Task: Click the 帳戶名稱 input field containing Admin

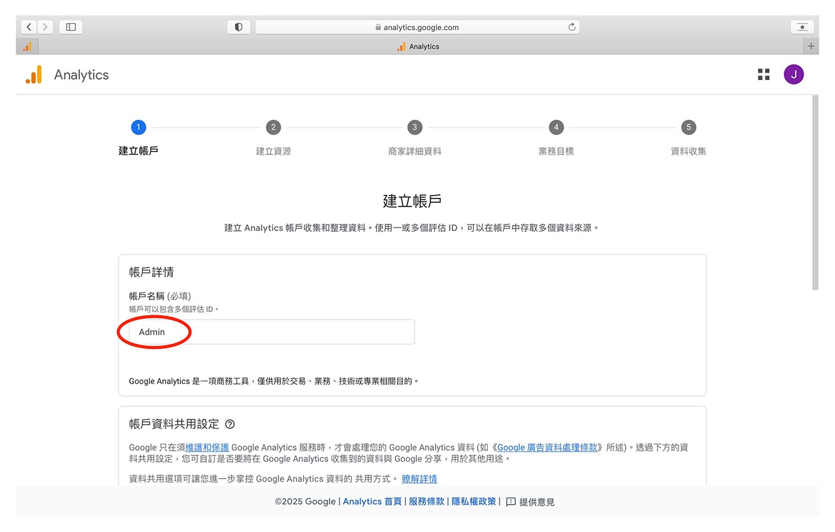Action: (x=271, y=332)
